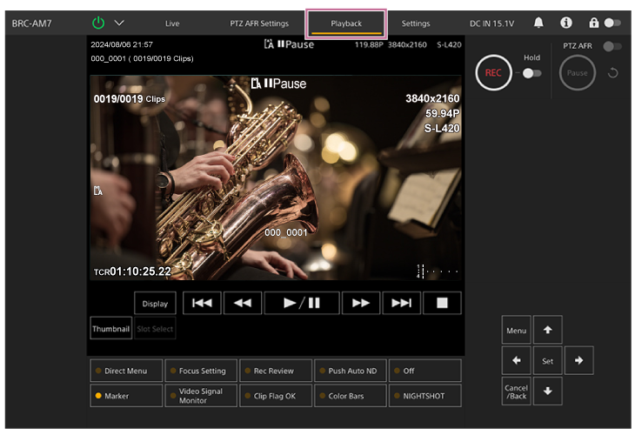Image resolution: width=635 pixels, height=435 pixels.
Task: Jump to previous clip
Action: pos(202,303)
